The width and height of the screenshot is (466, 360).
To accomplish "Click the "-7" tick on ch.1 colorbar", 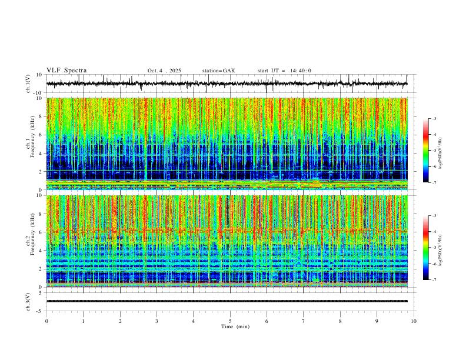I will pos(434,182).
